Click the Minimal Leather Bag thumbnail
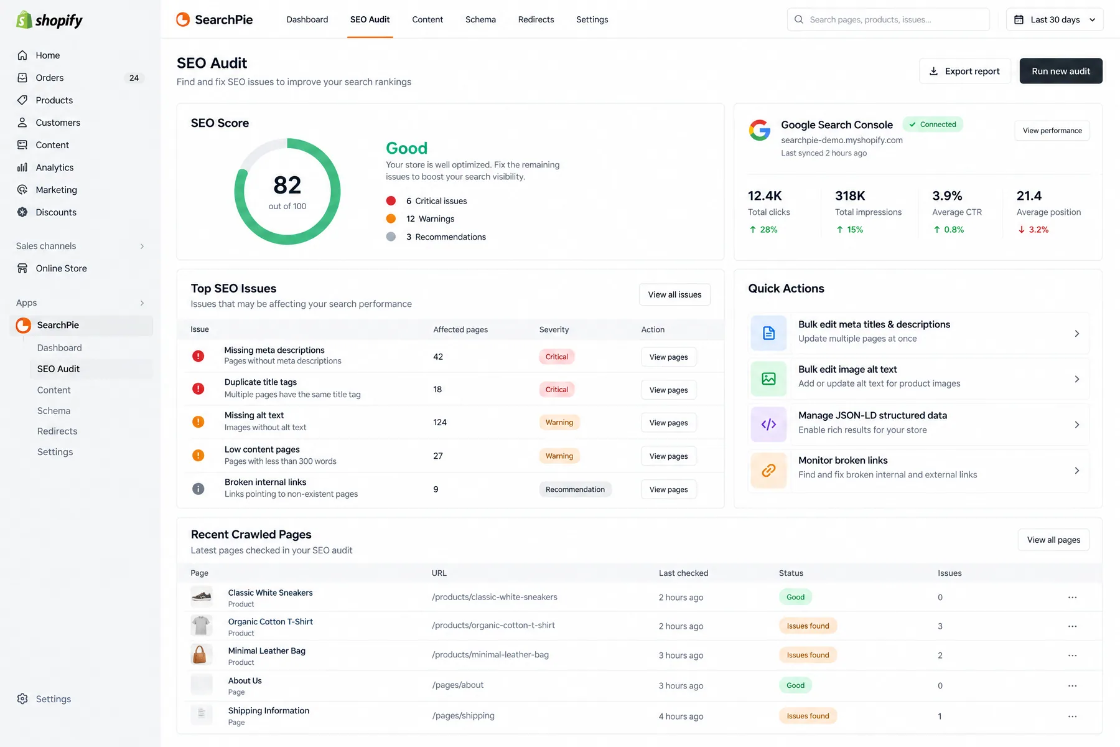1120x747 pixels. pos(202,655)
